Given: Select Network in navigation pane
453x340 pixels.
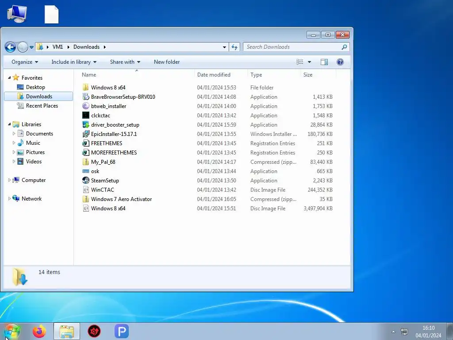Looking at the screenshot, I should tap(31, 199).
